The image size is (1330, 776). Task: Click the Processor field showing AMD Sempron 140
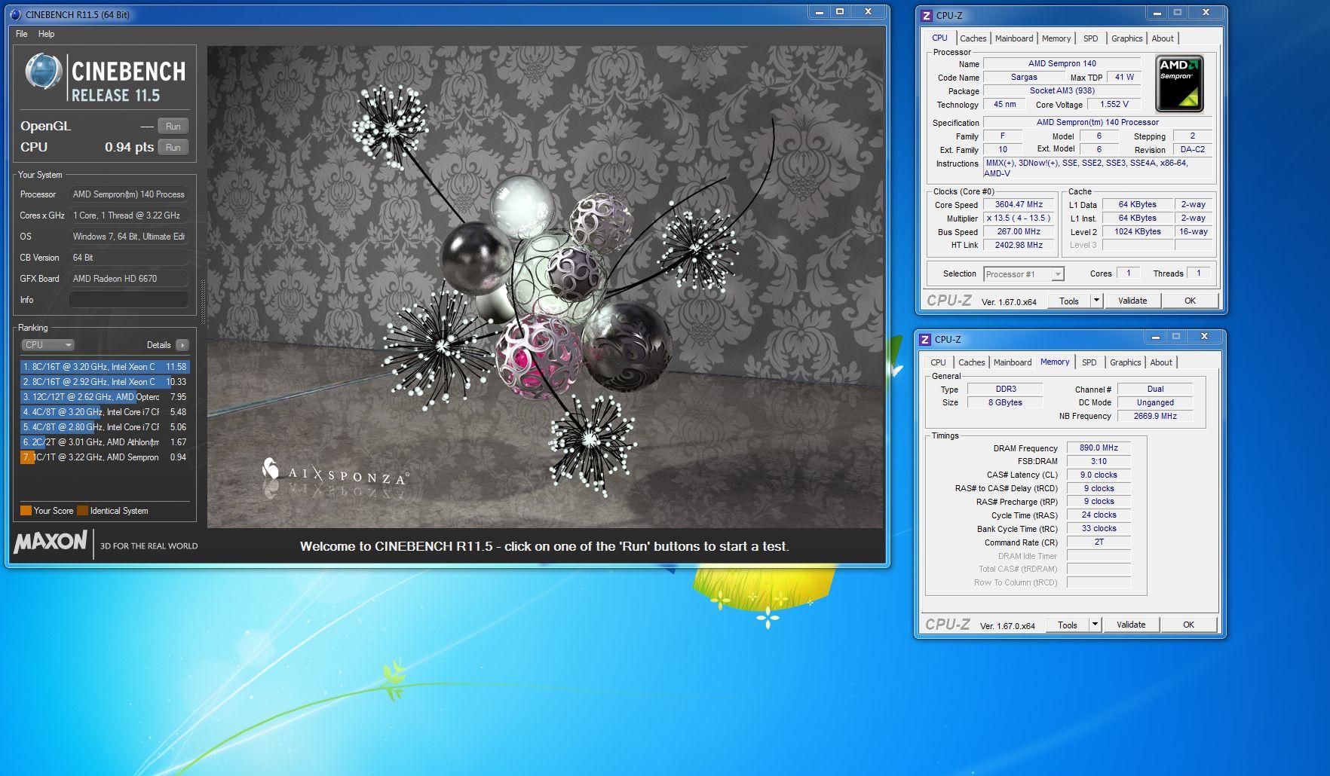point(129,194)
